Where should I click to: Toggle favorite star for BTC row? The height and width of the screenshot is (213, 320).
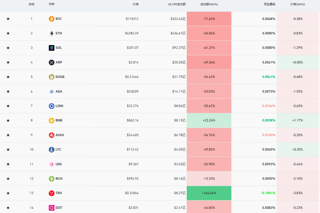(8, 19)
